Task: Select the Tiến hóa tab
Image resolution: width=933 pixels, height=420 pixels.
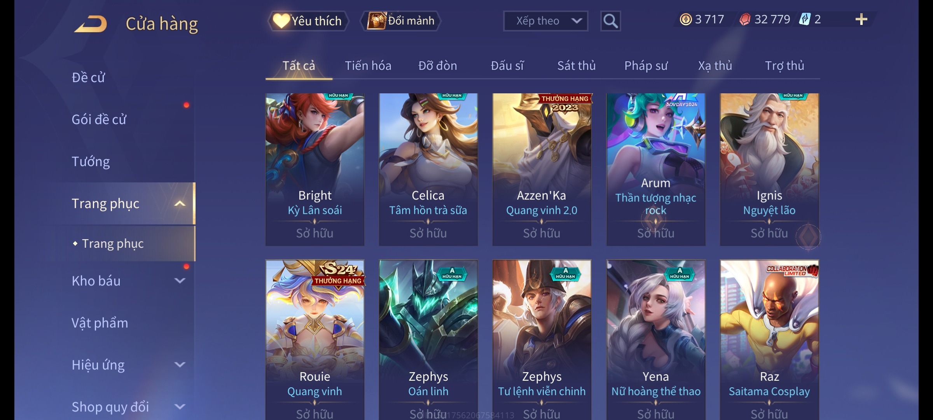Action: click(368, 66)
